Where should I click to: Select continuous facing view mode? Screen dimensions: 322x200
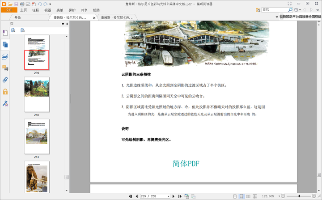pyautogui.click(x=254, y=196)
